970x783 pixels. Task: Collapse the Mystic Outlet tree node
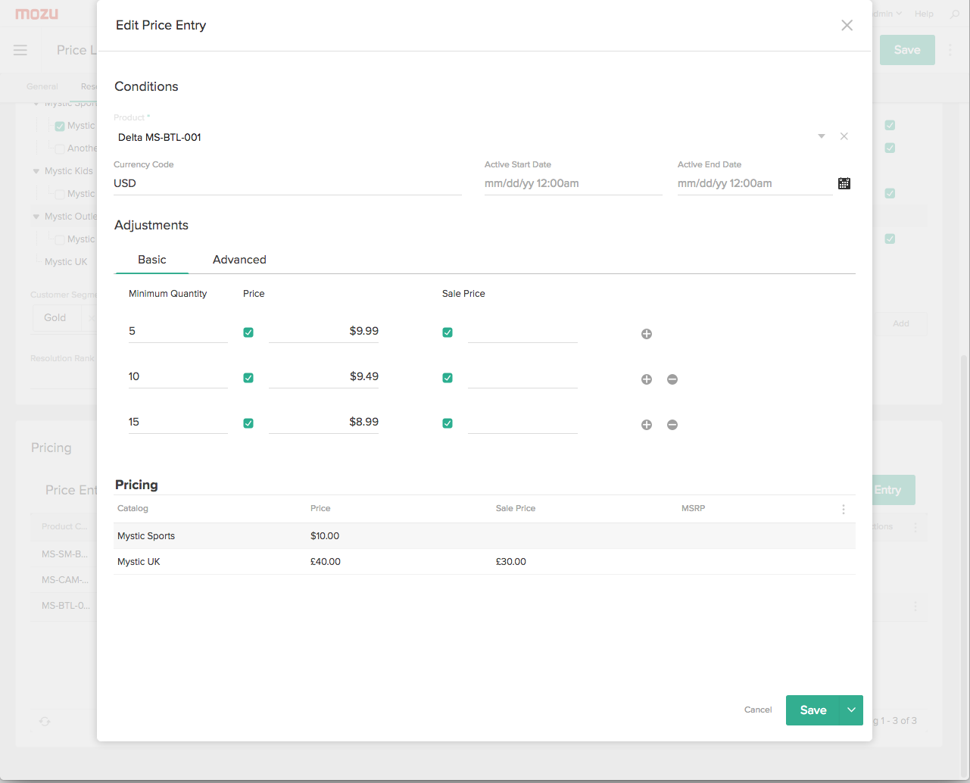point(36,217)
